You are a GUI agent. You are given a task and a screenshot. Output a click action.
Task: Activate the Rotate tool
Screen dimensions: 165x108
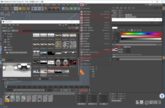(x=24, y=8)
